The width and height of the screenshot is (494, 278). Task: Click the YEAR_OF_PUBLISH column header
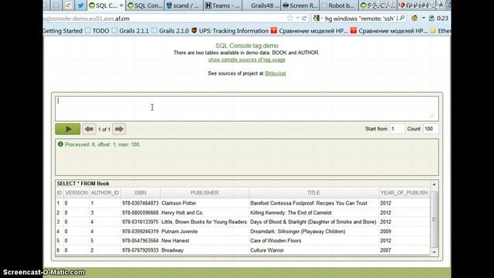click(404, 192)
